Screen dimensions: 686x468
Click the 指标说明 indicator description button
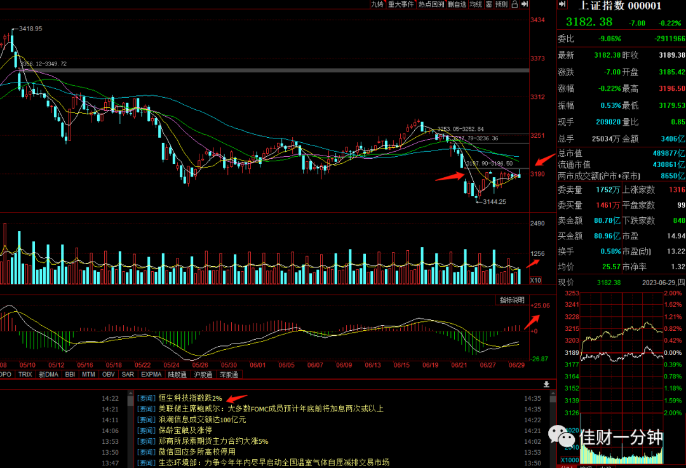coord(512,300)
